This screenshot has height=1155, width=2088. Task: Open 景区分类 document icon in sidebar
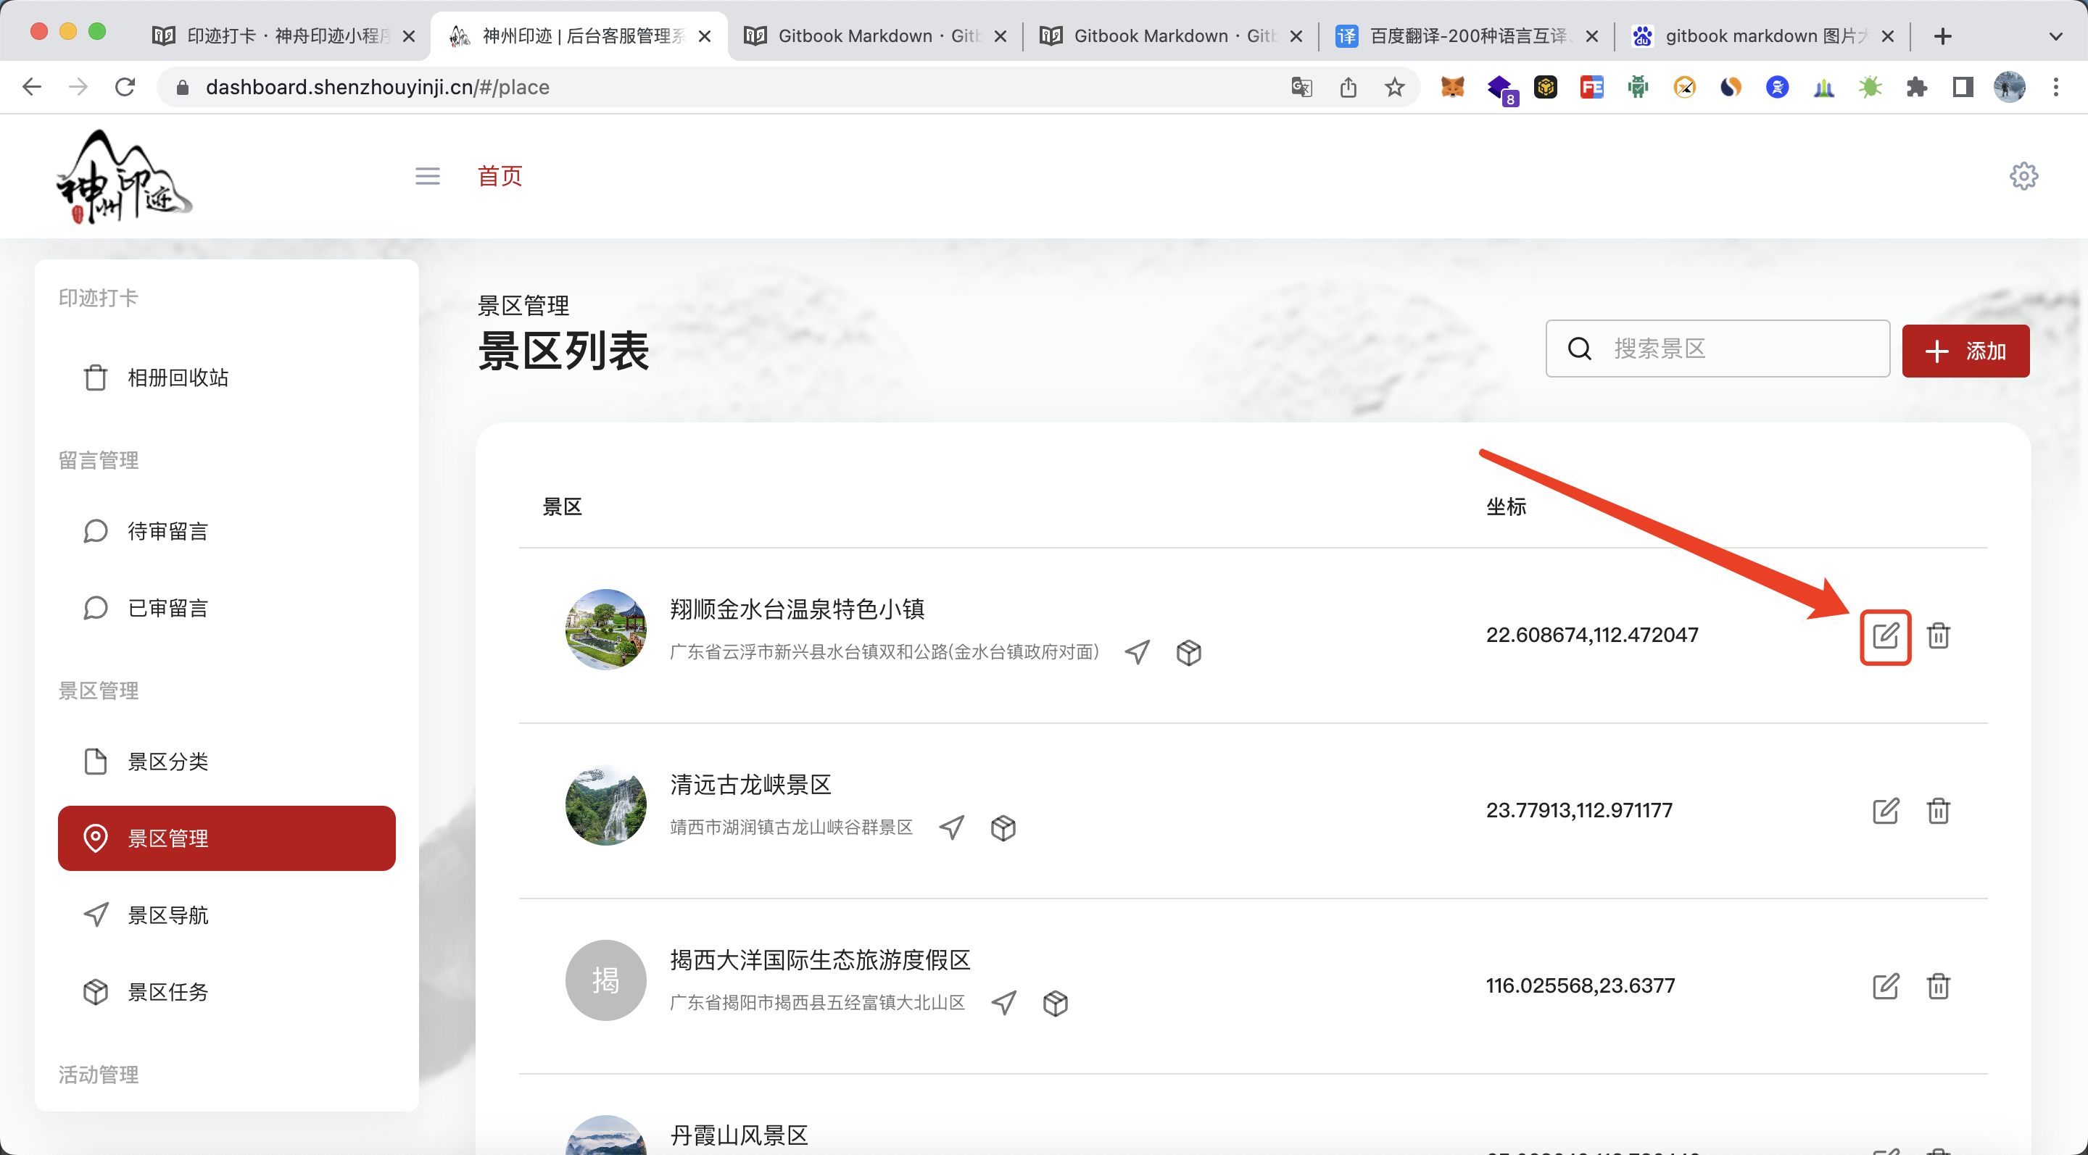coord(96,762)
